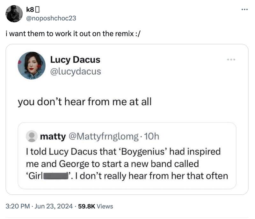Select the k8 display name
255x219 pixels.
pyautogui.click(x=30, y=9)
